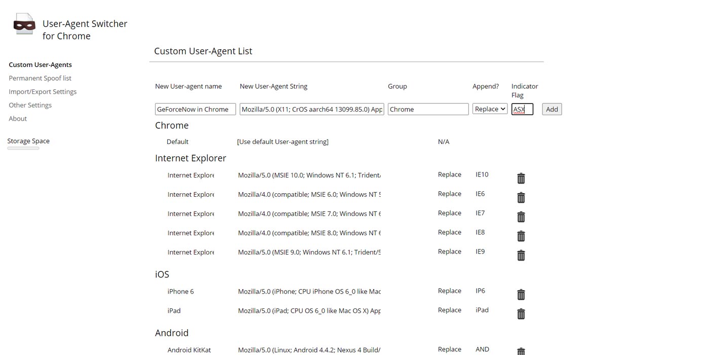Click the IE10 indicator flag
The width and height of the screenshot is (727, 355).
(x=482, y=174)
